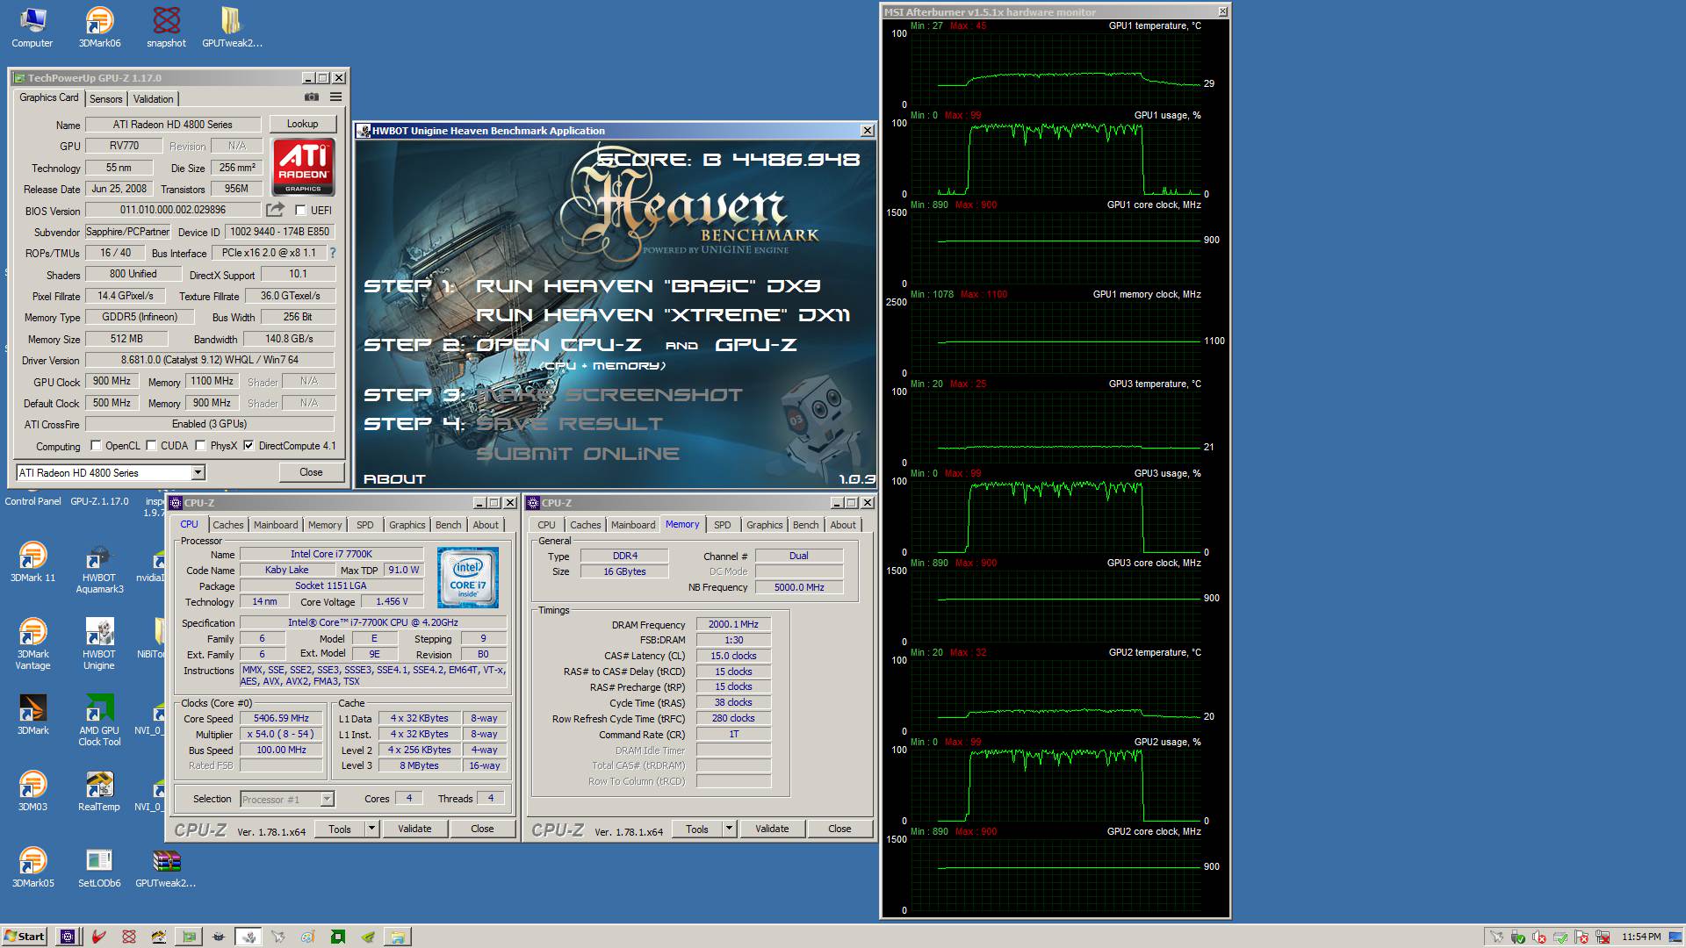The width and height of the screenshot is (1686, 948).
Task: Open the snapshot desktop icon
Action: tap(166, 27)
